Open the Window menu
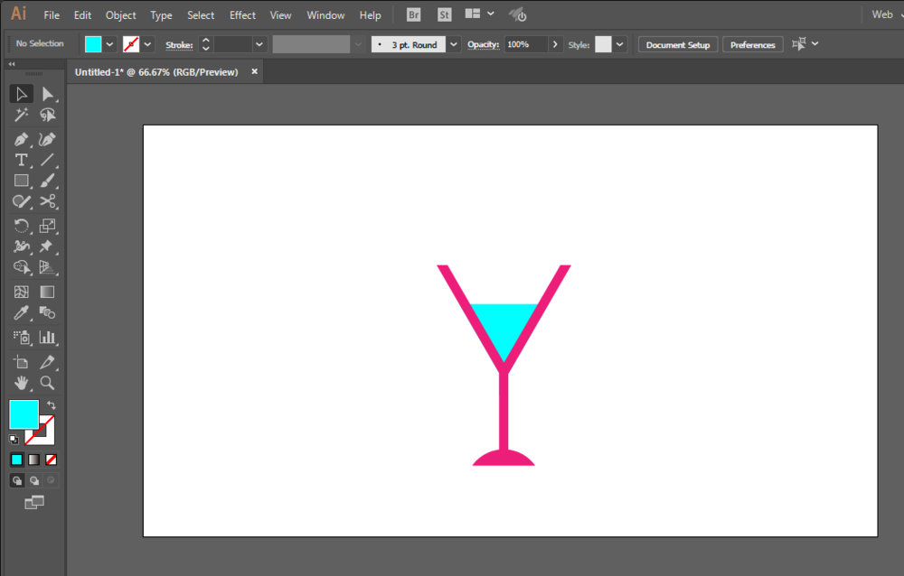Image resolution: width=904 pixels, height=576 pixels. click(325, 15)
